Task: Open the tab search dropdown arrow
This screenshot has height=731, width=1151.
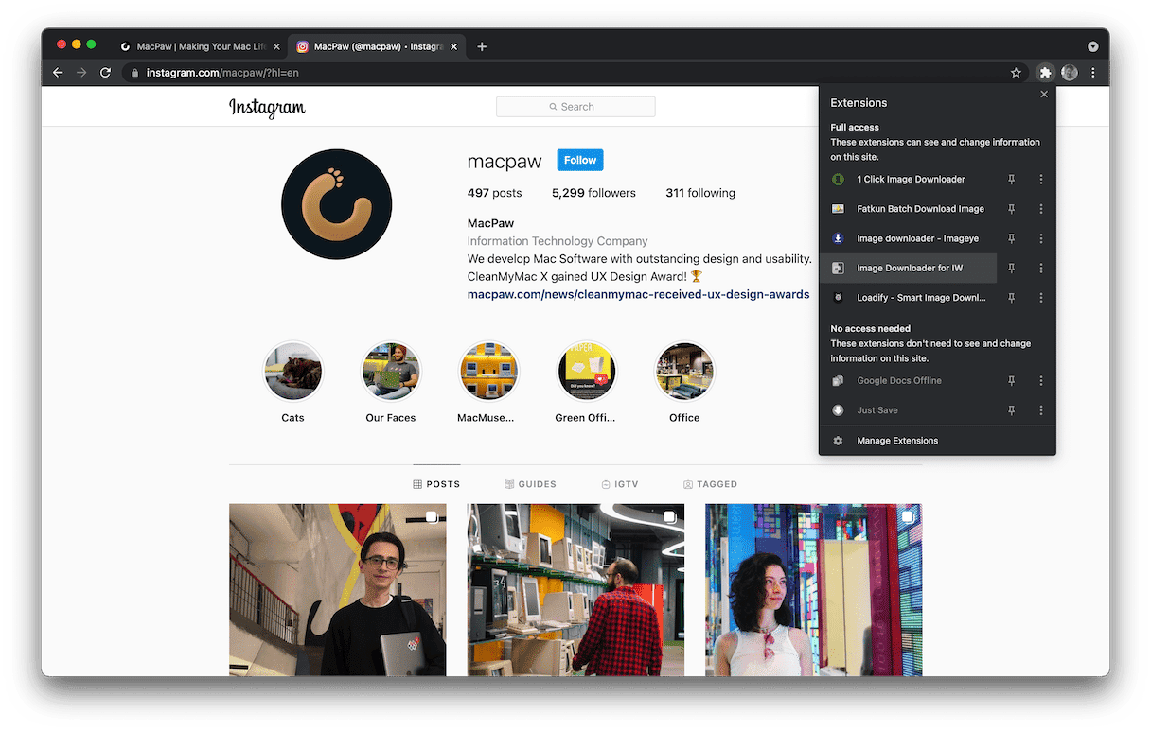Action: click(x=1093, y=46)
